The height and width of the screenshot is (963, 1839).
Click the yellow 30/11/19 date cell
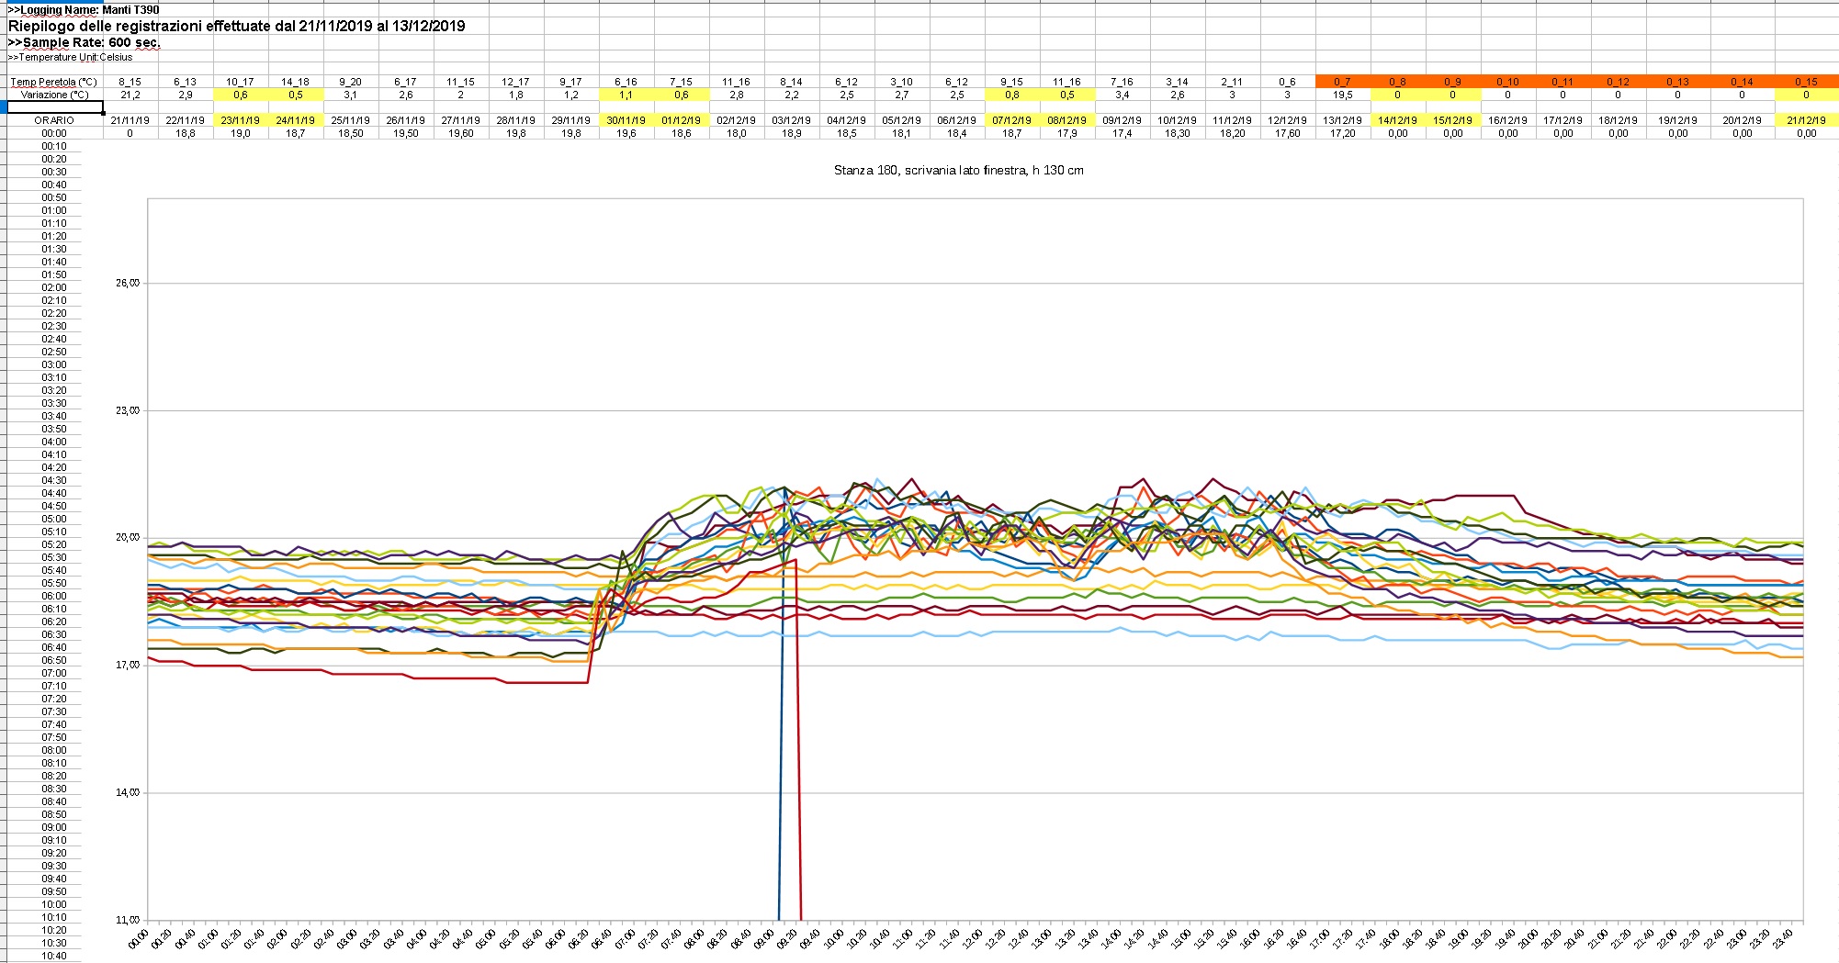tap(626, 120)
